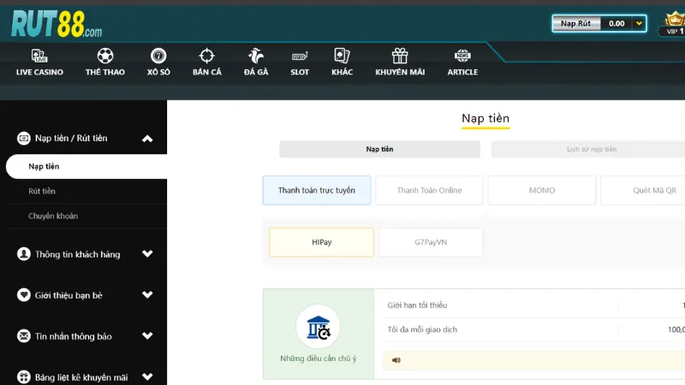This screenshot has width=685, height=385.
Task: Switch to the Nạp tiền tab
Action: [379, 149]
